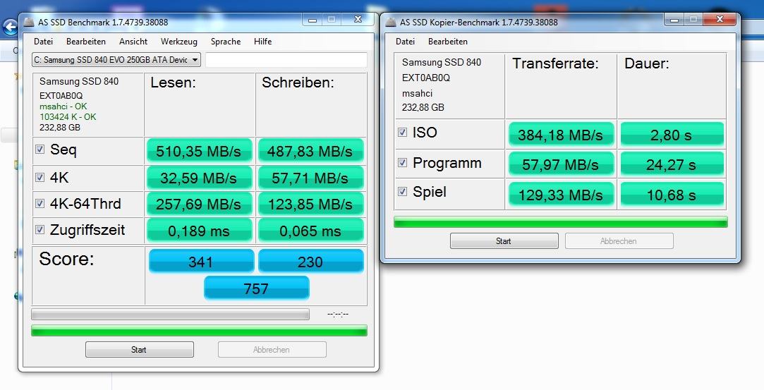Click green progress bar in AS SSD Benchmark
The width and height of the screenshot is (764, 390).
tap(199, 331)
